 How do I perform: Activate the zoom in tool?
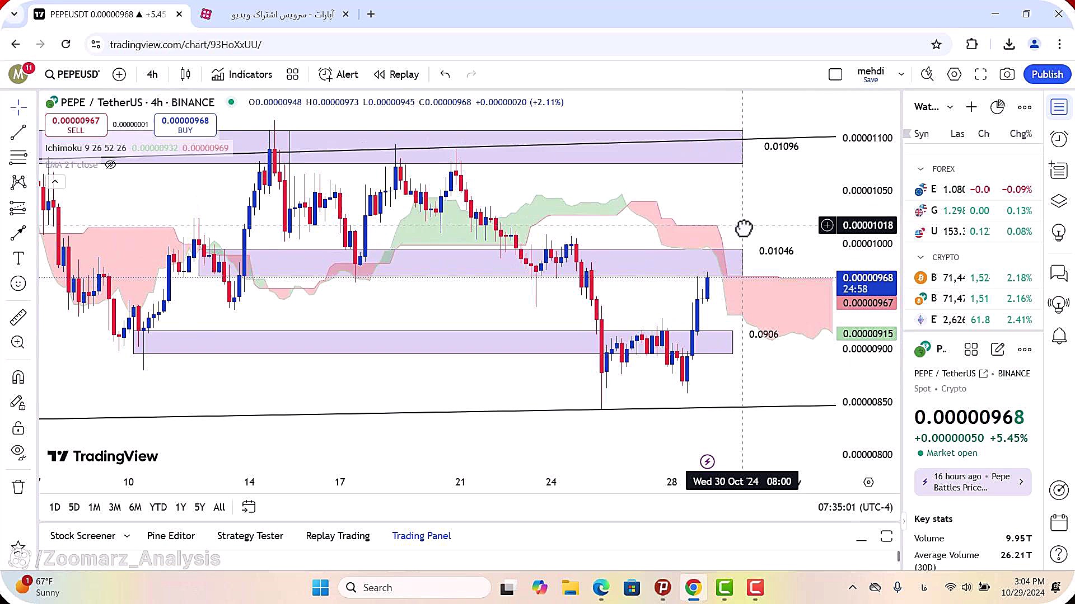coord(18,342)
